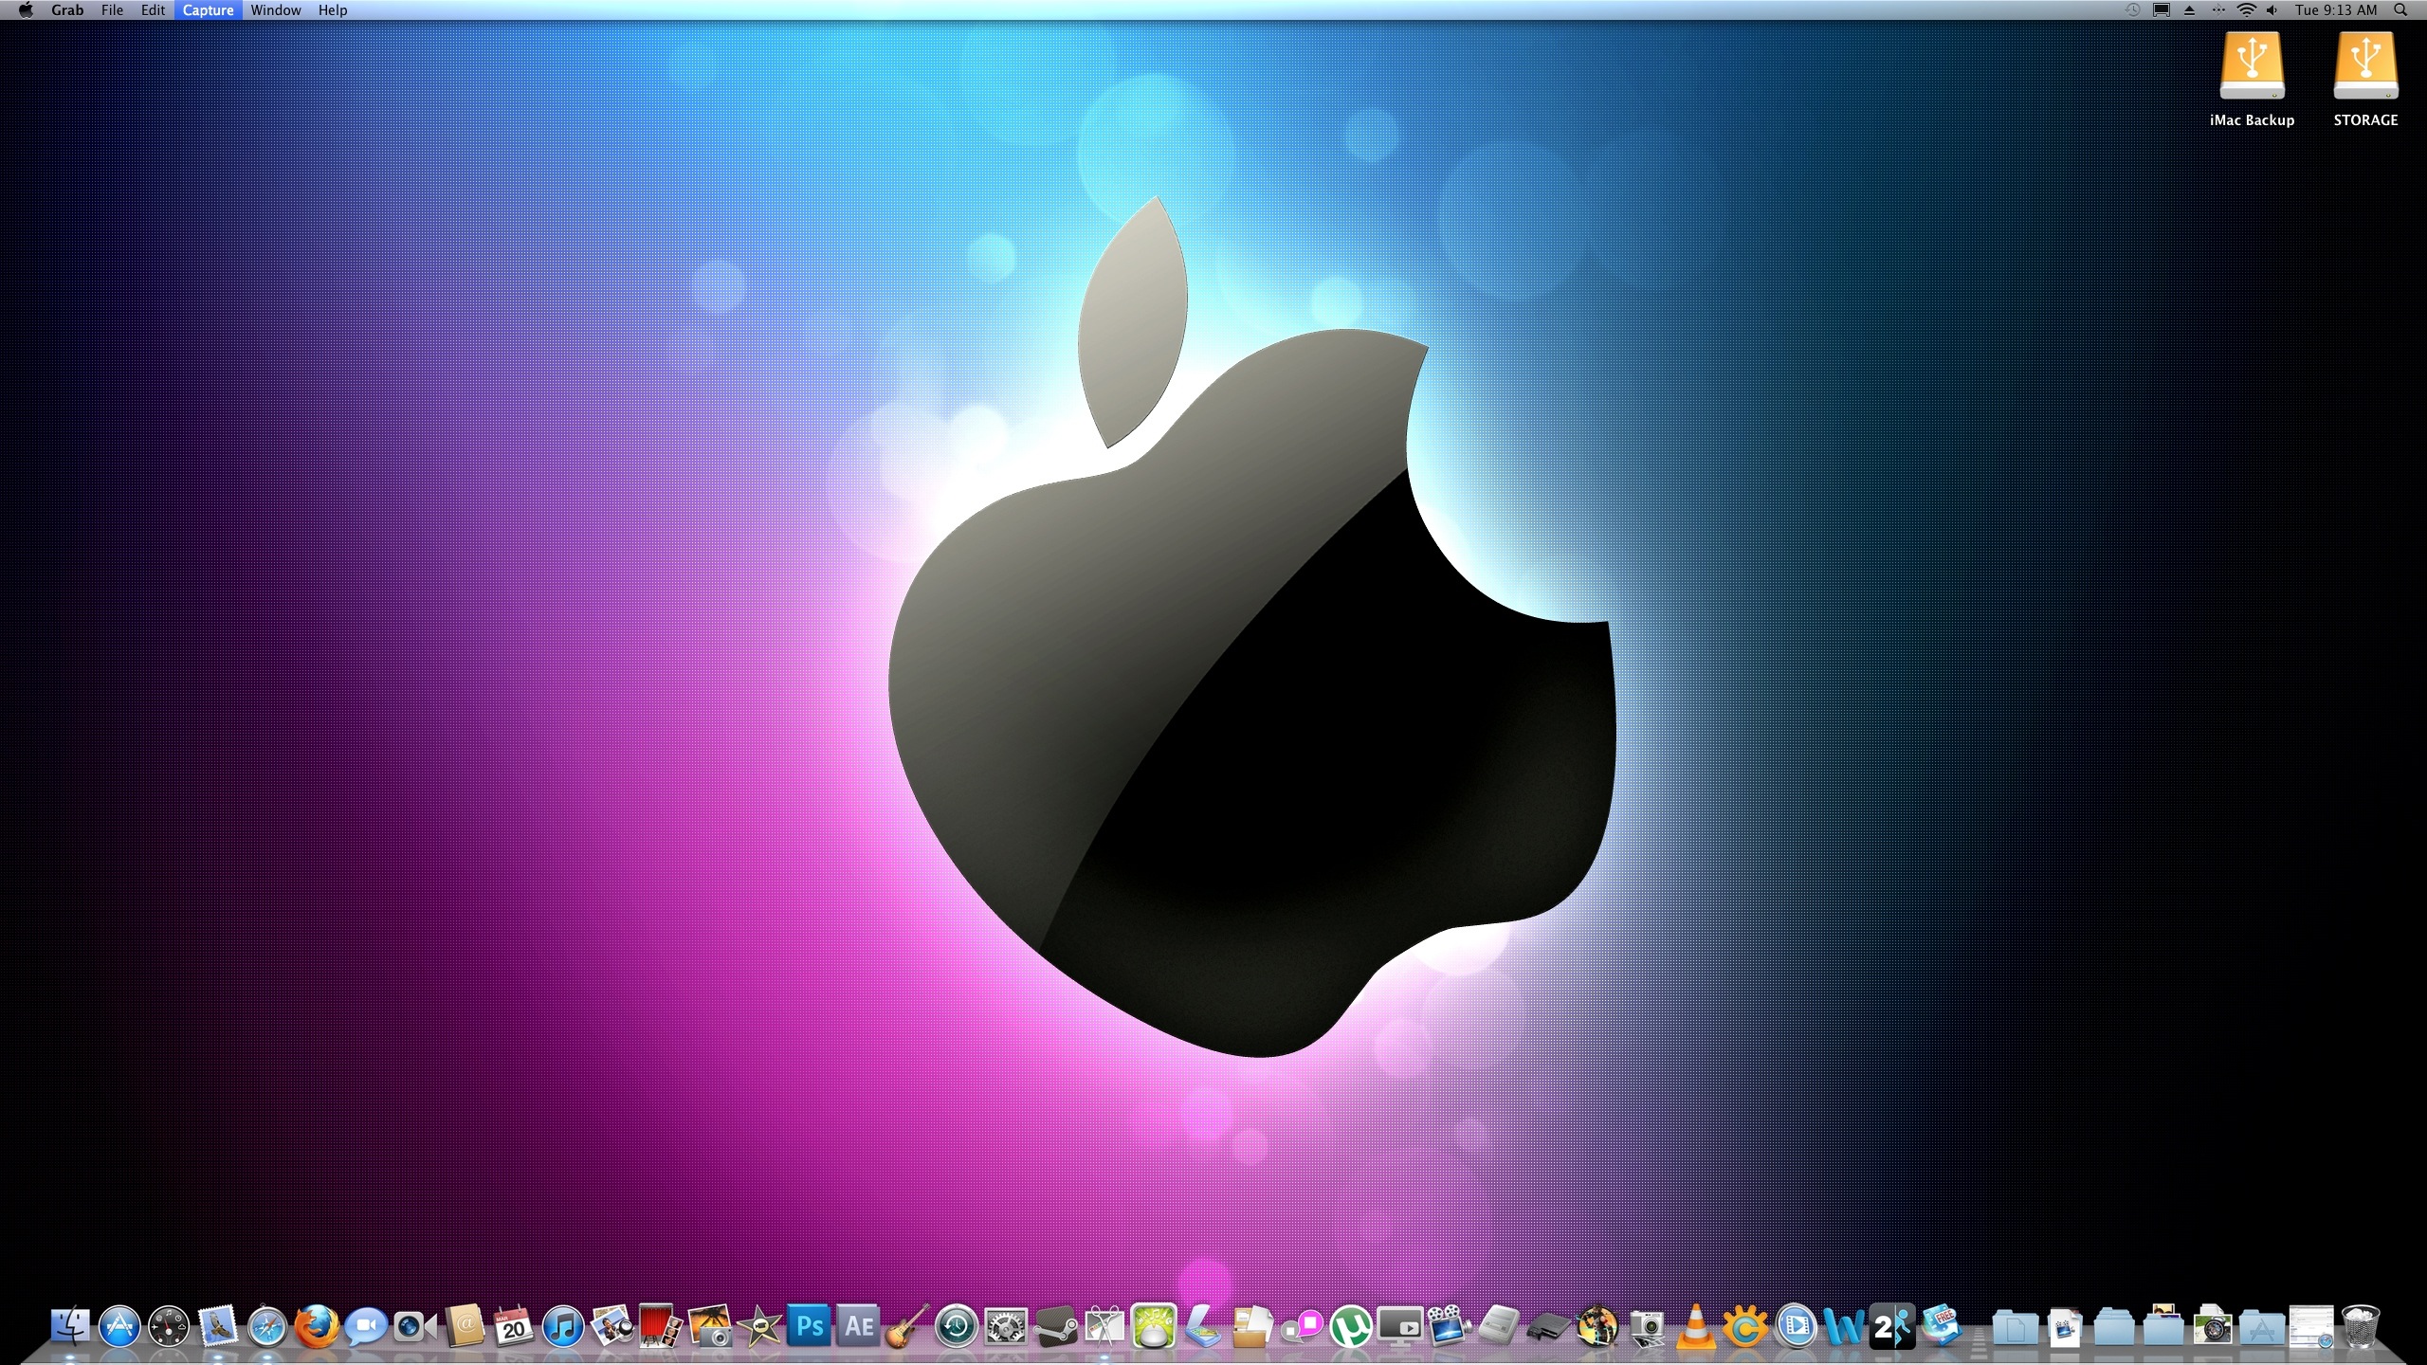Open iCal calendar showing 20
The width and height of the screenshot is (2427, 1365).
point(514,1326)
